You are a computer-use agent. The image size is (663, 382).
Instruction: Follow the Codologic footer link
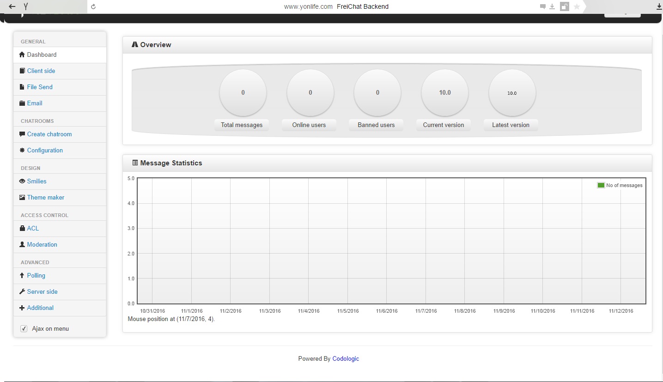[346, 358]
